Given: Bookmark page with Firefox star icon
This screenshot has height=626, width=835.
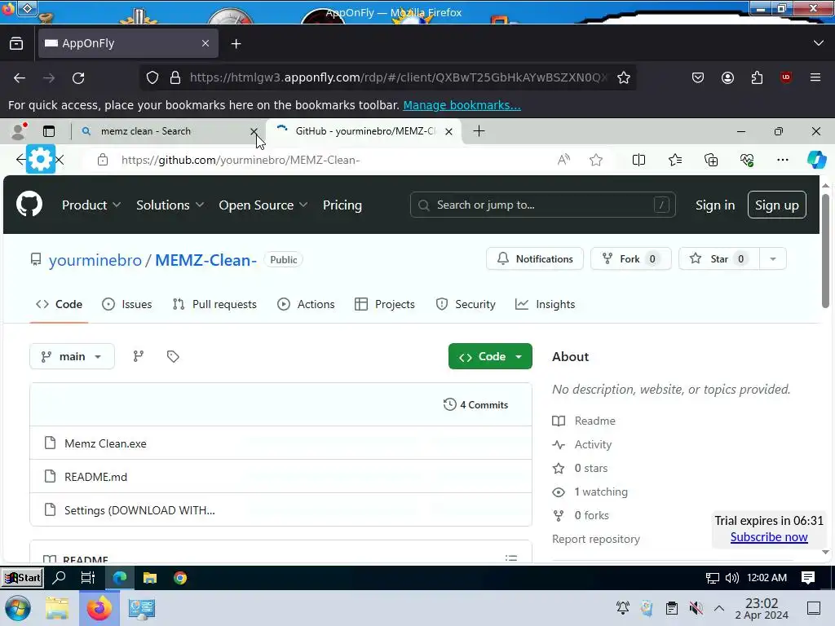Looking at the screenshot, I should (x=624, y=77).
